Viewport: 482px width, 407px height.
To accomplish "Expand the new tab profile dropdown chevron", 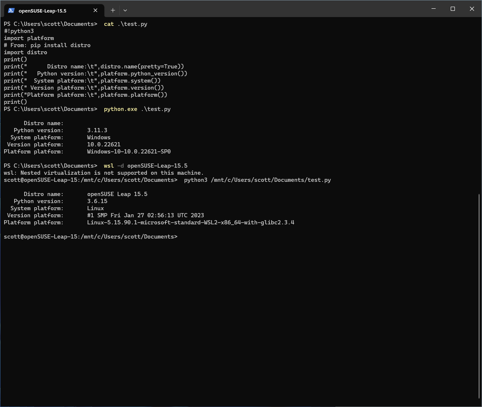I will pos(125,10).
